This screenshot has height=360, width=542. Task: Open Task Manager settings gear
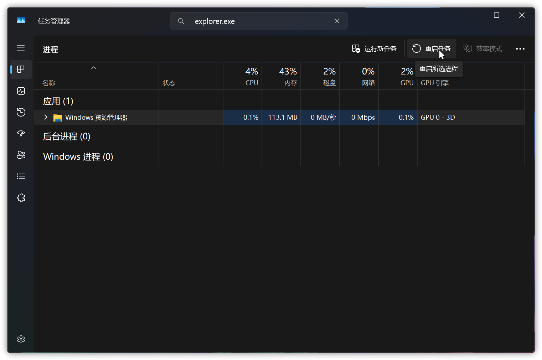[21, 339]
